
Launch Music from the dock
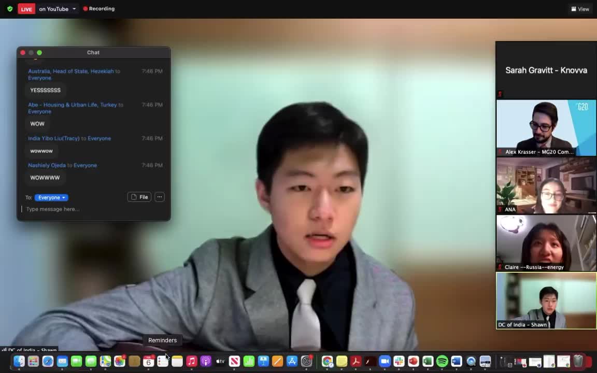pos(192,361)
